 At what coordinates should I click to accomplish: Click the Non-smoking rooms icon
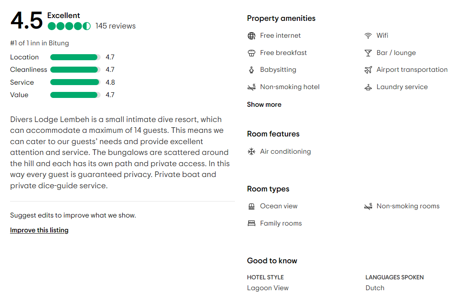pos(368,206)
